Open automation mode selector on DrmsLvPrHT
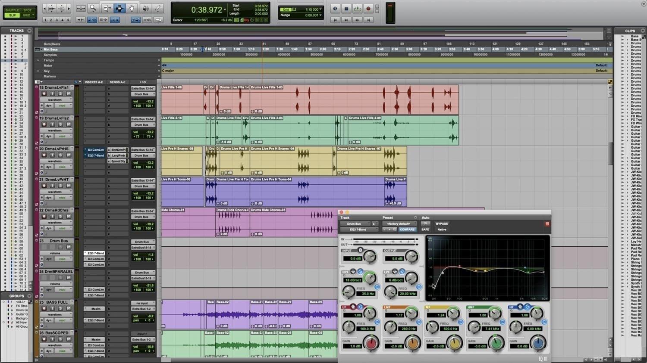 [x=63, y=198]
